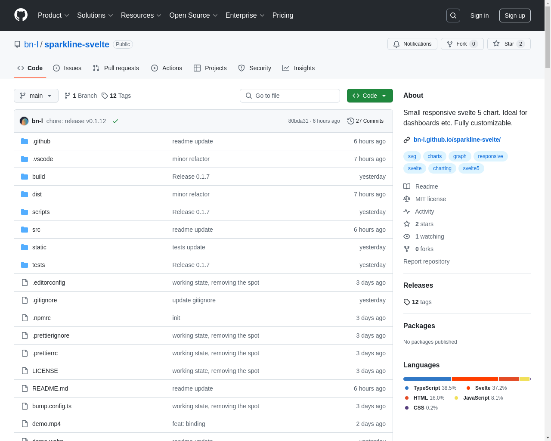Image resolution: width=551 pixels, height=441 pixels.
Task: Switch to the Actions tab
Action: (167, 68)
